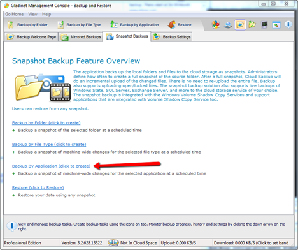
Task: Switch to the Backup Settings tab
Action: 172,37
